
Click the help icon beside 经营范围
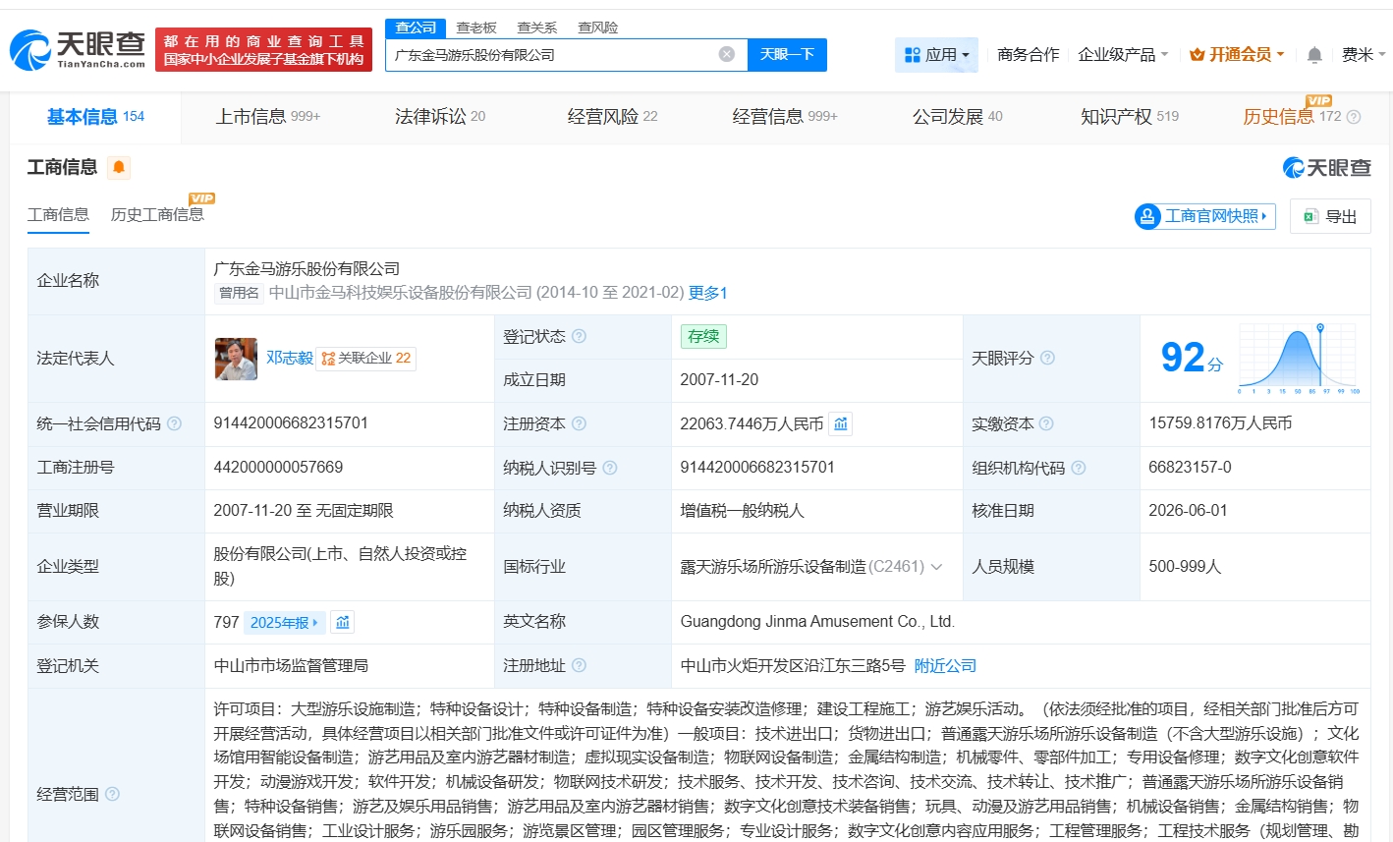pyautogui.click(x=113, y=794)
